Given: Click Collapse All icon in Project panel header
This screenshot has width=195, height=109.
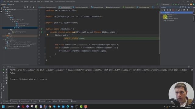Looking at the screenshot, I should click(x=30, y=7).
